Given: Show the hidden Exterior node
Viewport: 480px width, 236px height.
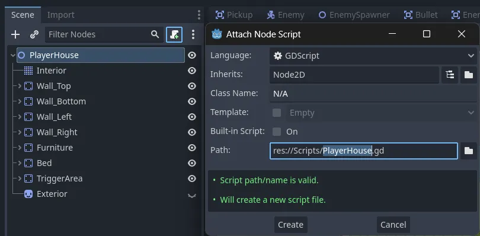Looking at the screenshot, I should [x=192, y=195].
